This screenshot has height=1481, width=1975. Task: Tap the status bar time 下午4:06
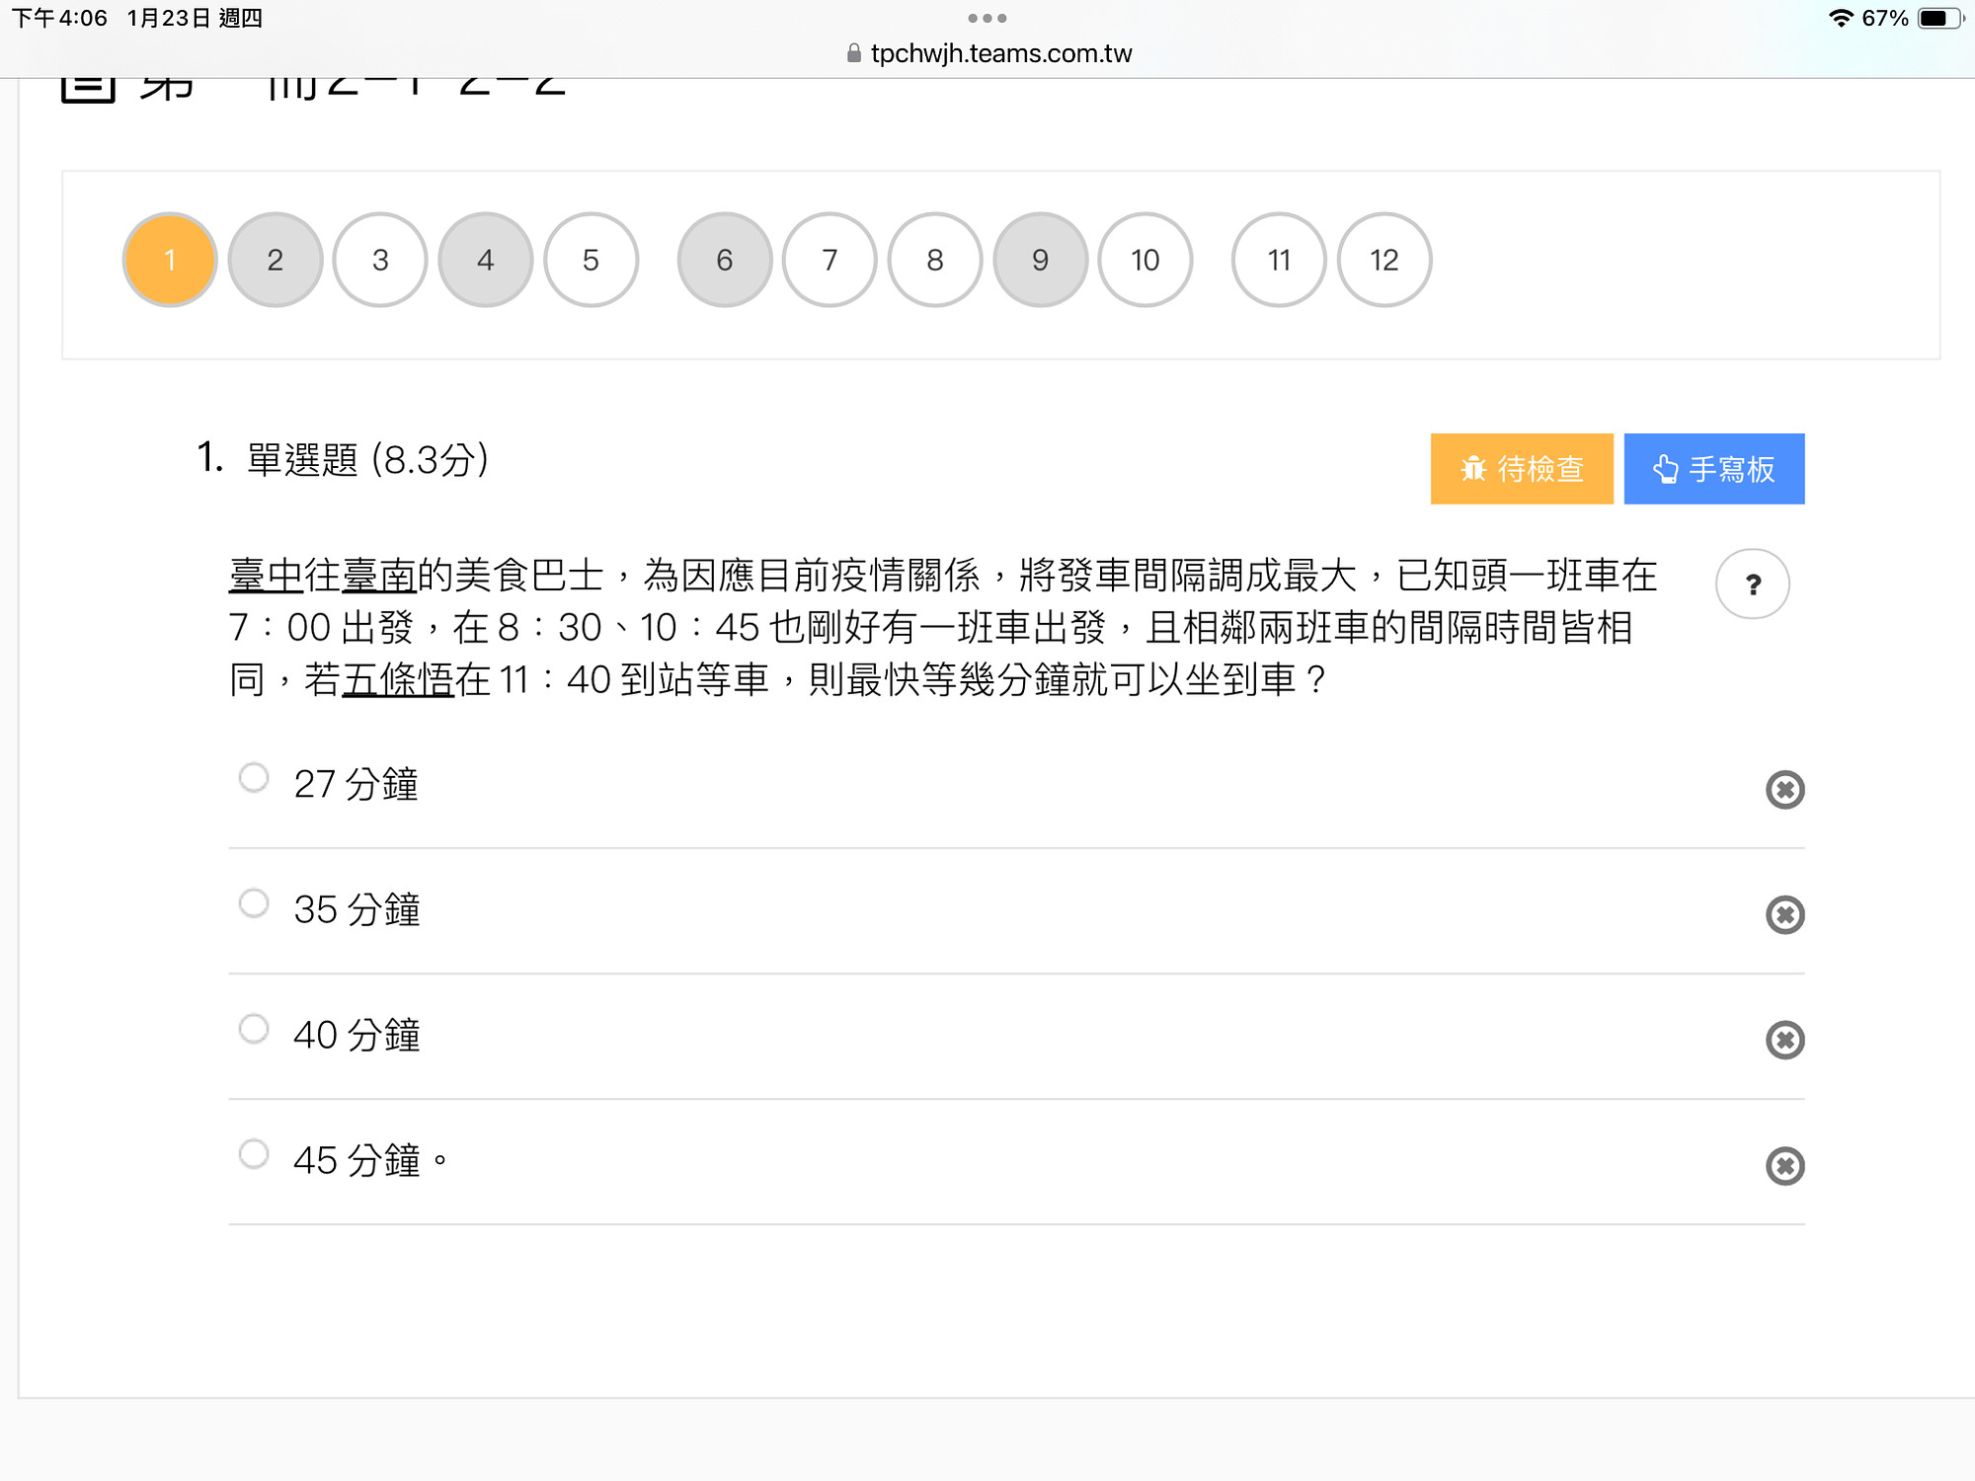coord(59,18)
